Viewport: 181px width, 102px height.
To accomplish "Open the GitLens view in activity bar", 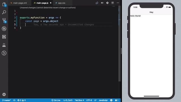I will [x=4, y=53].
